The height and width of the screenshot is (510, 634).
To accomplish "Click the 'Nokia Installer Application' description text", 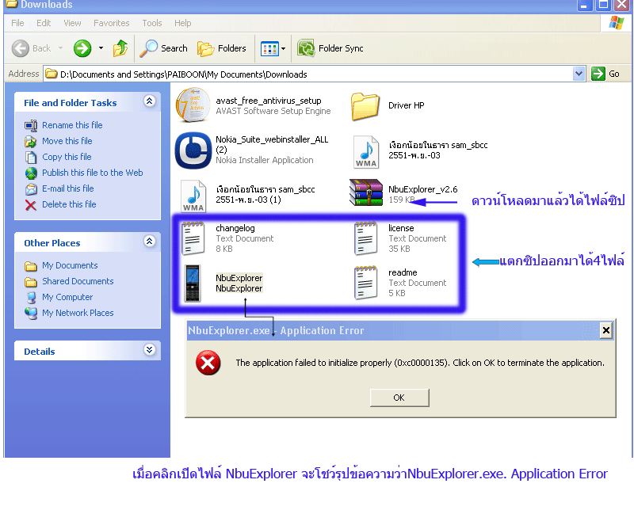I will click(265, 161).
